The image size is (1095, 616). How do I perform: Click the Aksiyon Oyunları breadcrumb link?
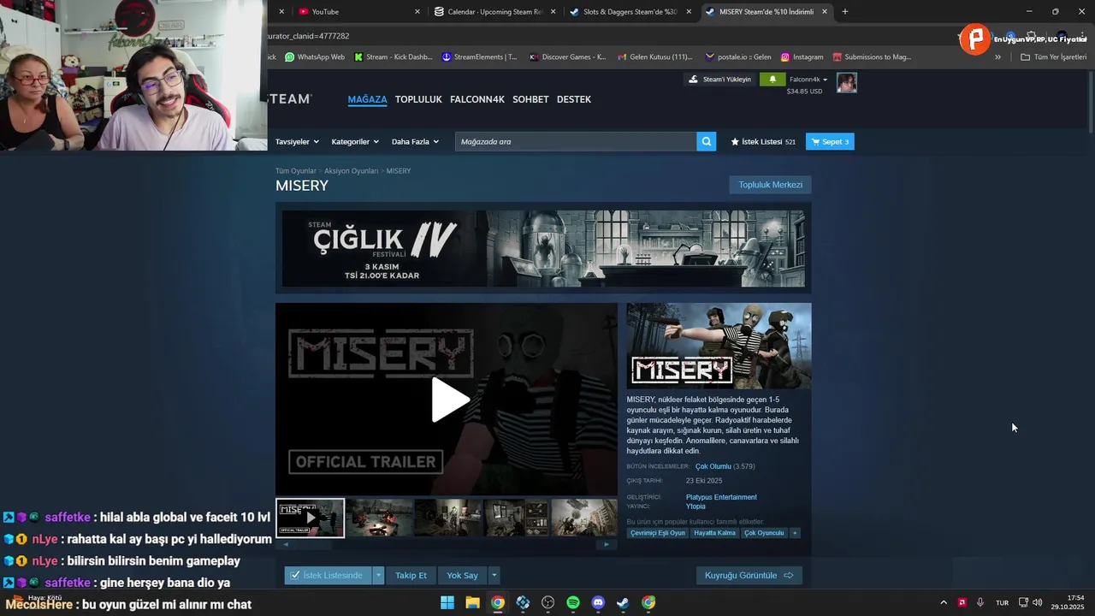351,171
